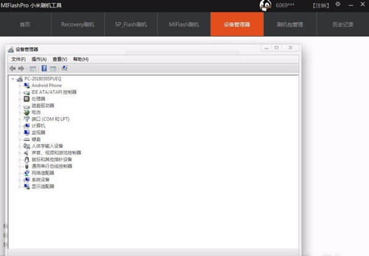The width and height of the screenshot is (369, 256).
Task: Click the 磁盘驱动器 disk drive icon
Action: click(27, 106)
